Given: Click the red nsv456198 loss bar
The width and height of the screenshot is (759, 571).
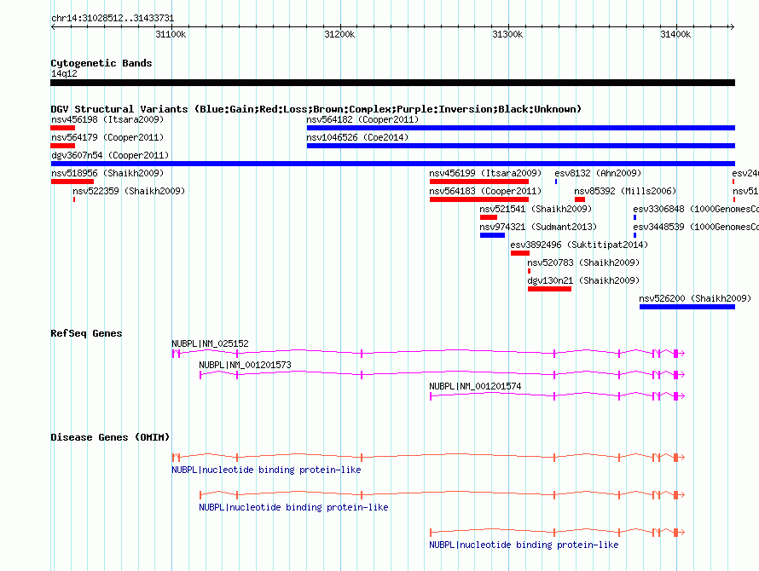Looking at the screenshot, I should click(63, 128).
